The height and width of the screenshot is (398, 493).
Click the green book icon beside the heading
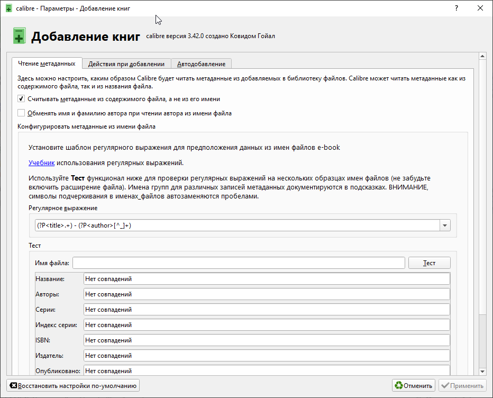coord(19,37)
